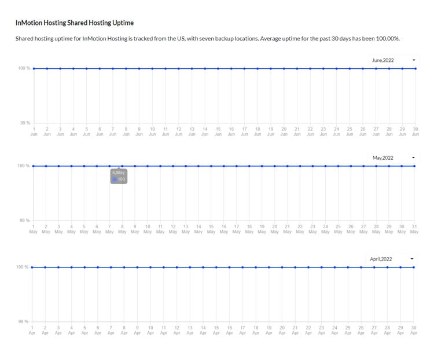Click the '99 %' axis label in April chart
The height and width of the screenshot is (359, 434).
pos(23,321)
